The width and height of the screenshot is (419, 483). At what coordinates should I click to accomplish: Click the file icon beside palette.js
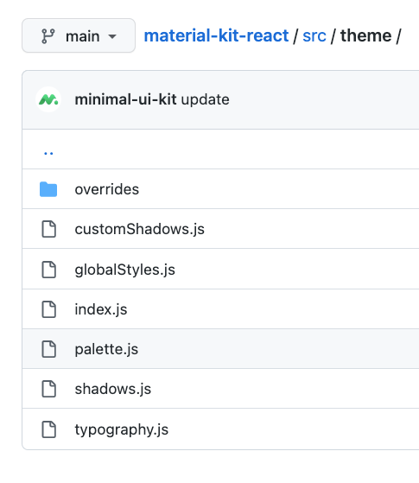(x=48, y=349)
